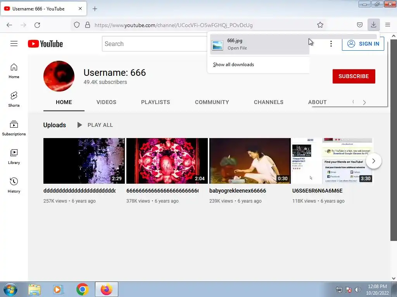Show next uploads with carousel arrow
The image size is (397, 297).
tap(373, 161)
